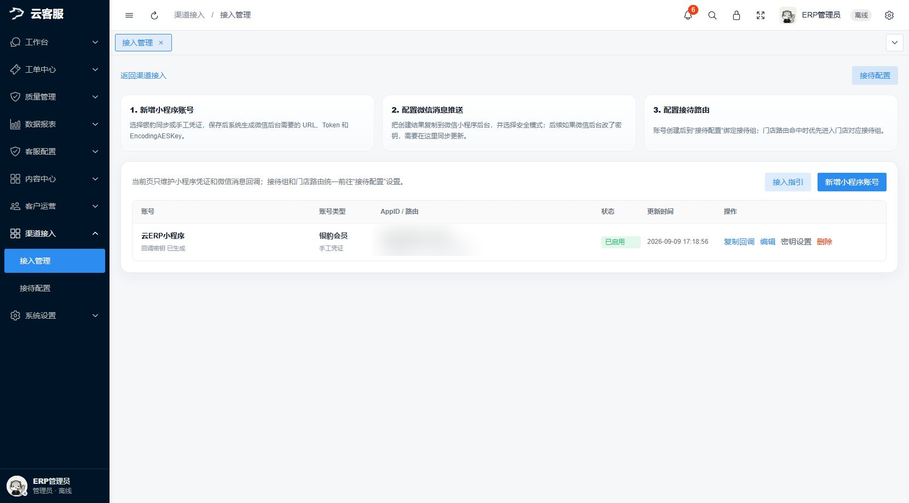Click 新增小程序账号 button
This screenshot has width=909, height=503.
click(x=852, y=182)
